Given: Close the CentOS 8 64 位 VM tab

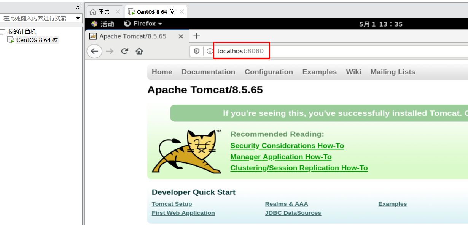Looking at the screenshot, I should pyautogui.click(x=181, y=12).
